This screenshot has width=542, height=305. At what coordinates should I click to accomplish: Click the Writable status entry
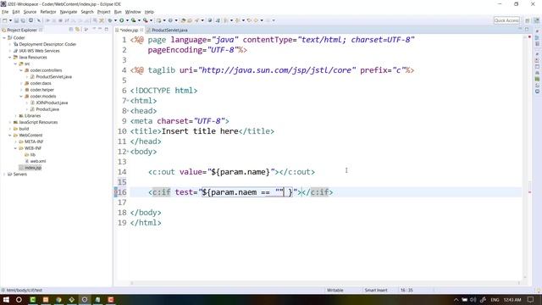pos(335,291)
